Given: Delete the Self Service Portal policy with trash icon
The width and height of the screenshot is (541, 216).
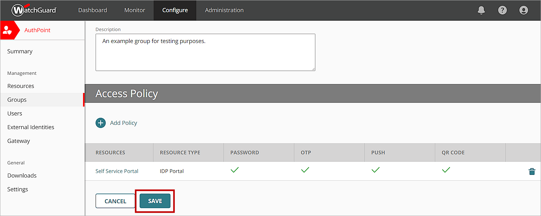Looking at the screenshot, I should [x=532, y=171].
